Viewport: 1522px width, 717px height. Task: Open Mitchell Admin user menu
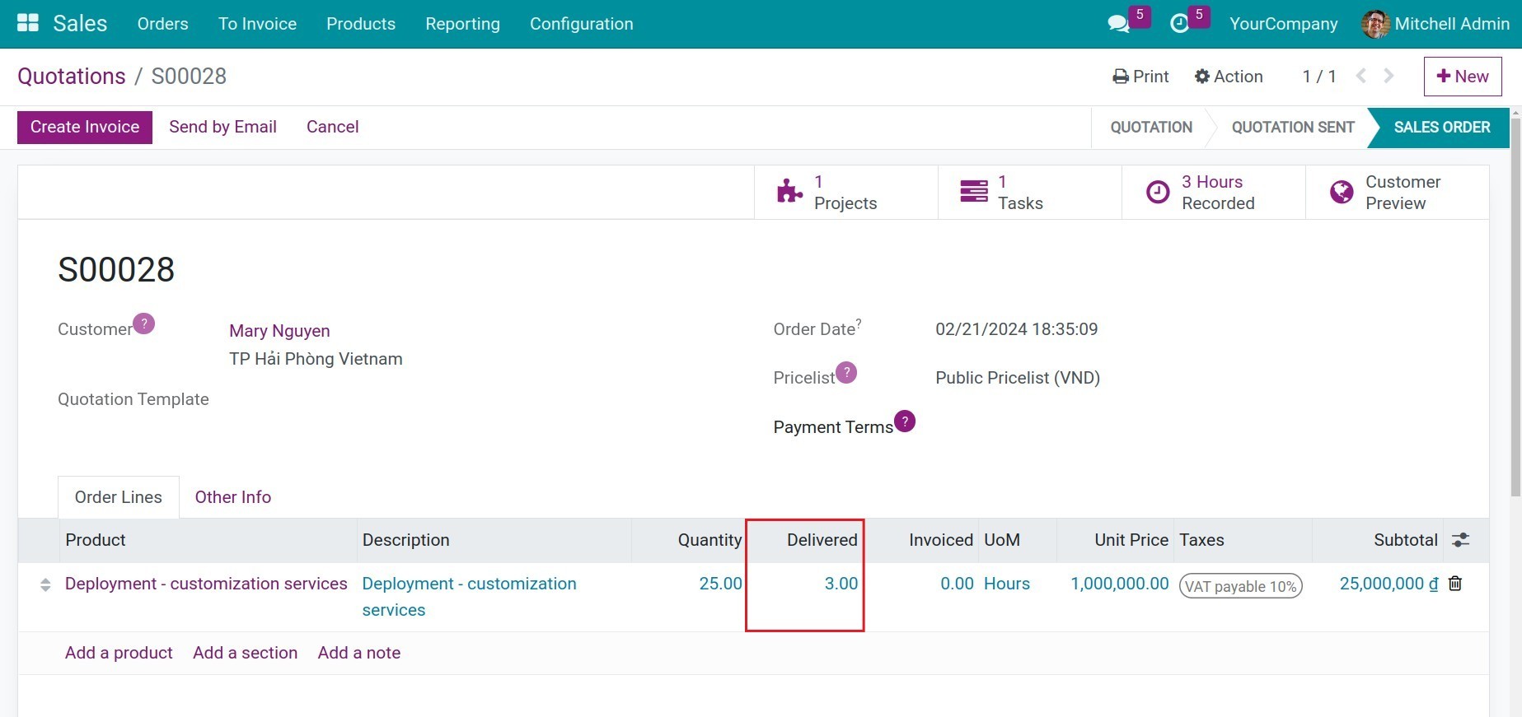pos(1435,24)
